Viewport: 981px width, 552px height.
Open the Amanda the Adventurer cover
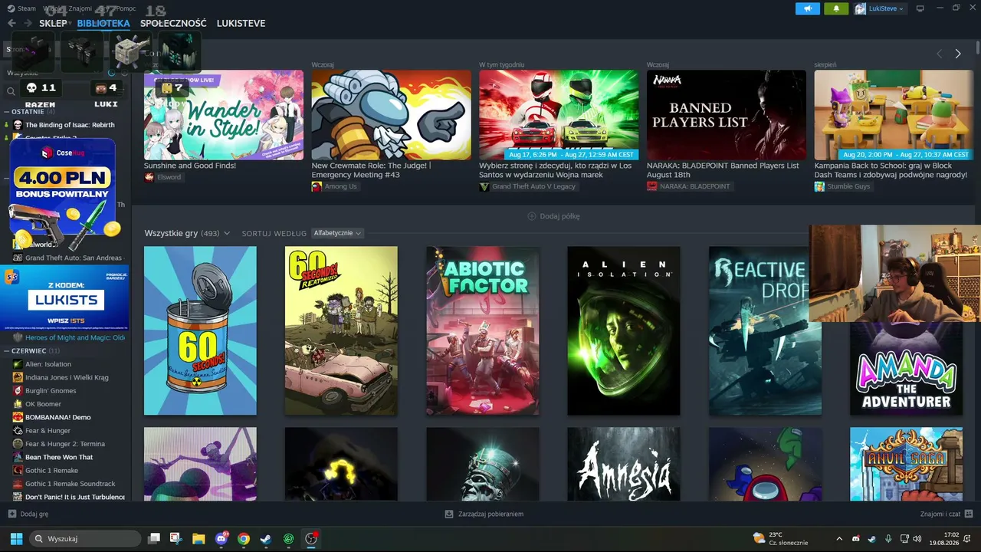point(906,369)
